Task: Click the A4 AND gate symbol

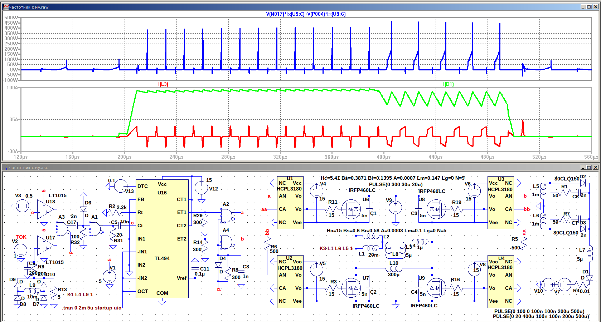Action: coord(227,242)
